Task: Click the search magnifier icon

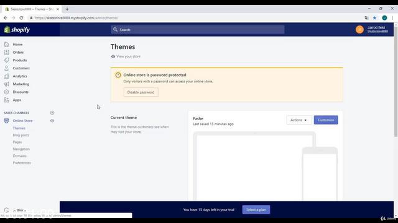Action: click(x=115, y=30)
